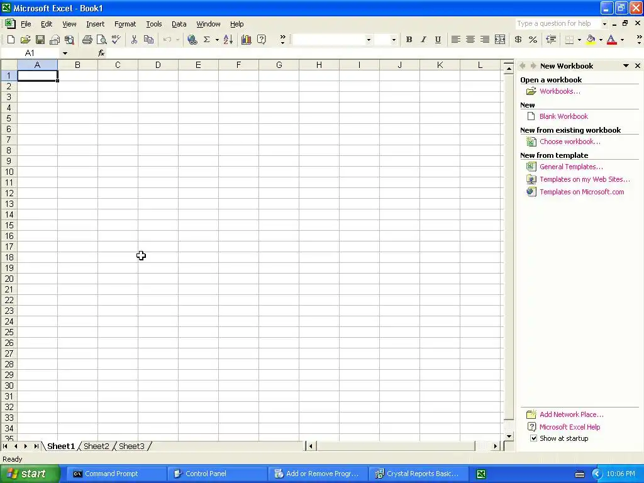
Task: Click the Merge and Center icon
Action: (x=500, y=40)
